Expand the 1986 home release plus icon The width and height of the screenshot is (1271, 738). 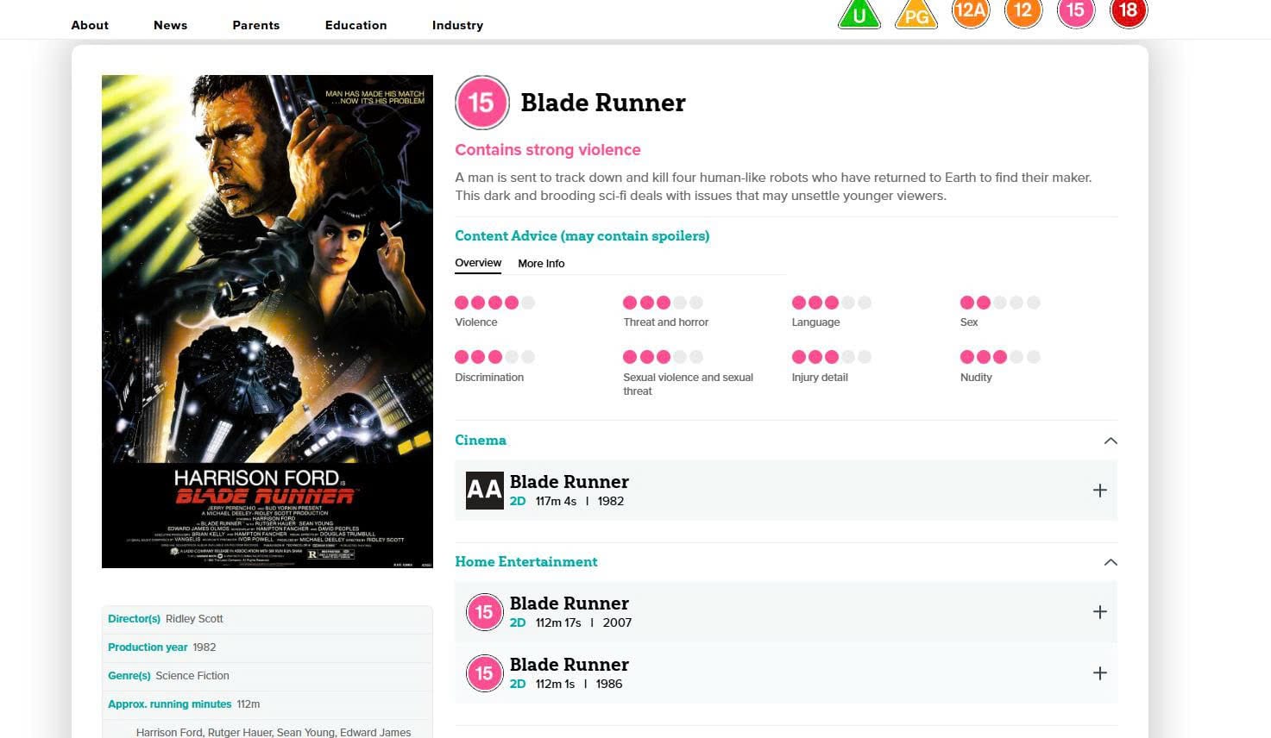[1099, 673]
